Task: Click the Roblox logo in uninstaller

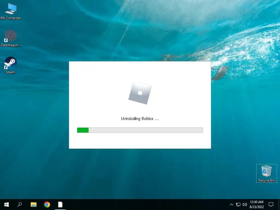Action: (140, 93)
